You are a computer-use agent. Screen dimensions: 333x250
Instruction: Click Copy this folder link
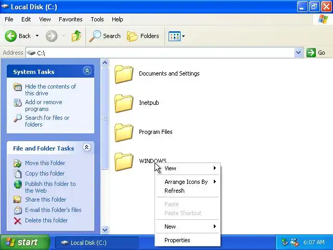pyautogui.click(x=45, y=173)
